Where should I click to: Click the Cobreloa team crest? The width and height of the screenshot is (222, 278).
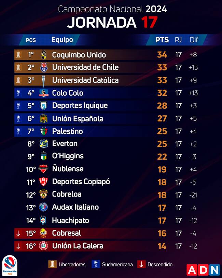click(x=43, y=194)
